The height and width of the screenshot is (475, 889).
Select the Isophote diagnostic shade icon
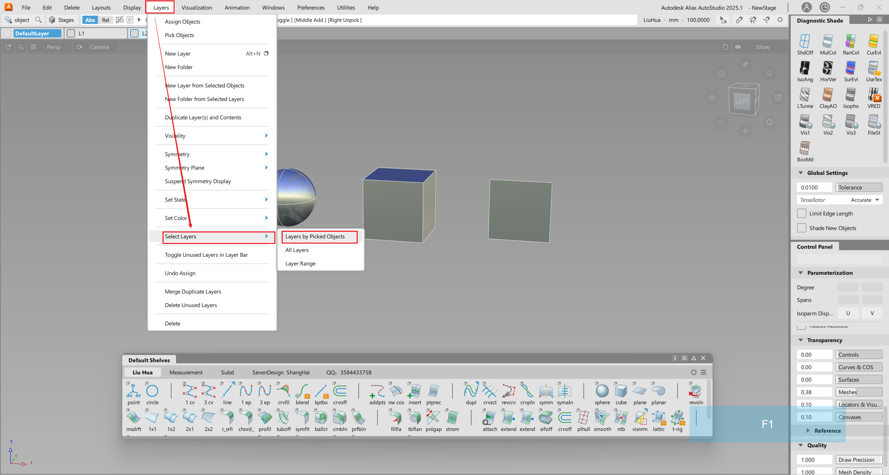(x=850, y=95)
